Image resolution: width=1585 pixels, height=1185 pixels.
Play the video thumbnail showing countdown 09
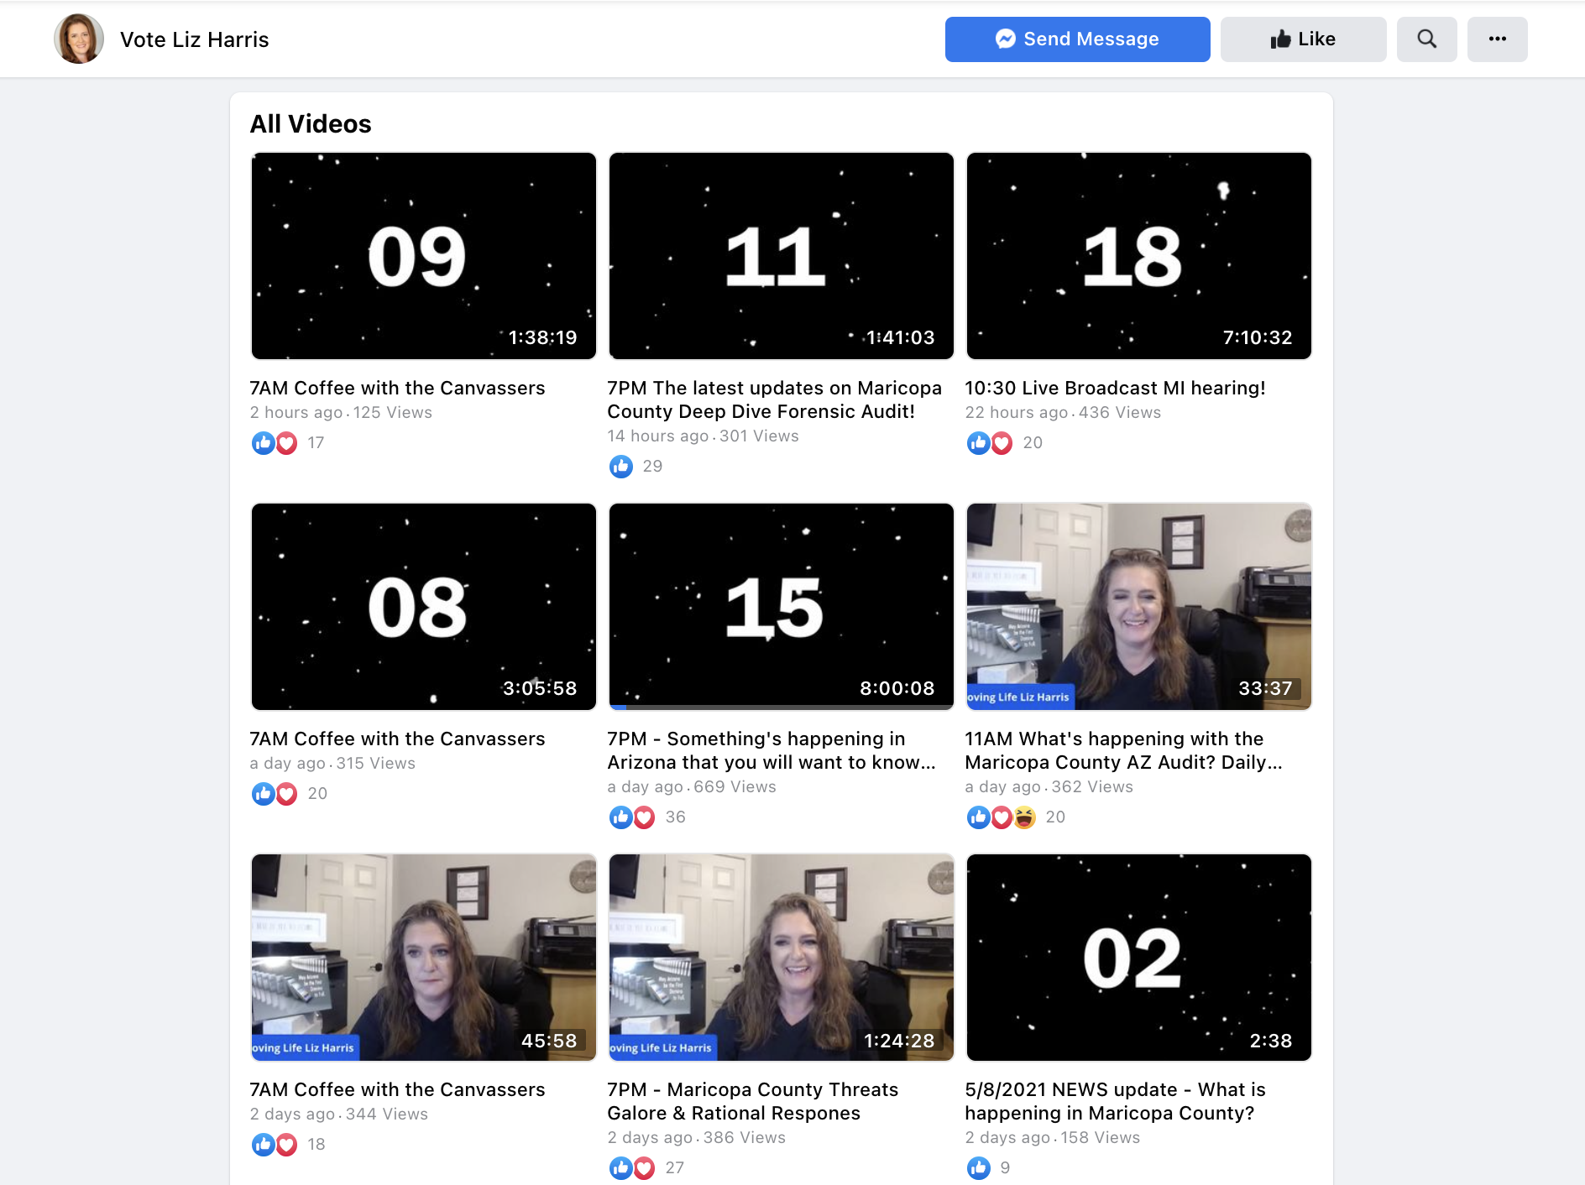pyautogui.click(x=423, y=256)
